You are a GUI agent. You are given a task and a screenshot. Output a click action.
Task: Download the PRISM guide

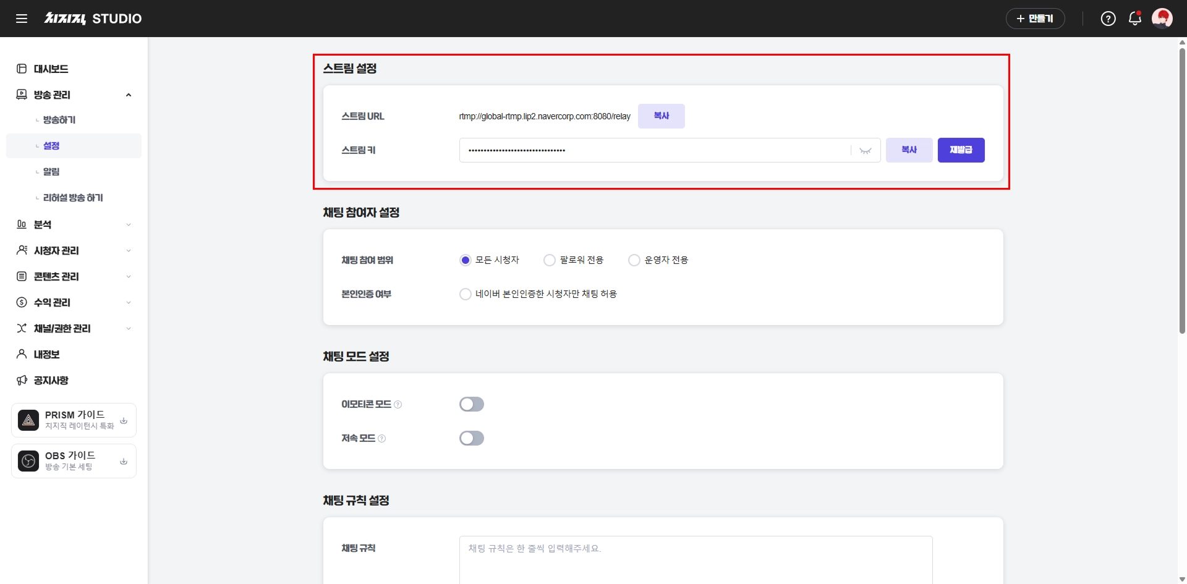(124, 420)
